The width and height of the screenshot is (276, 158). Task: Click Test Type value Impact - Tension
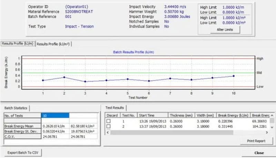tap(79, 27)
